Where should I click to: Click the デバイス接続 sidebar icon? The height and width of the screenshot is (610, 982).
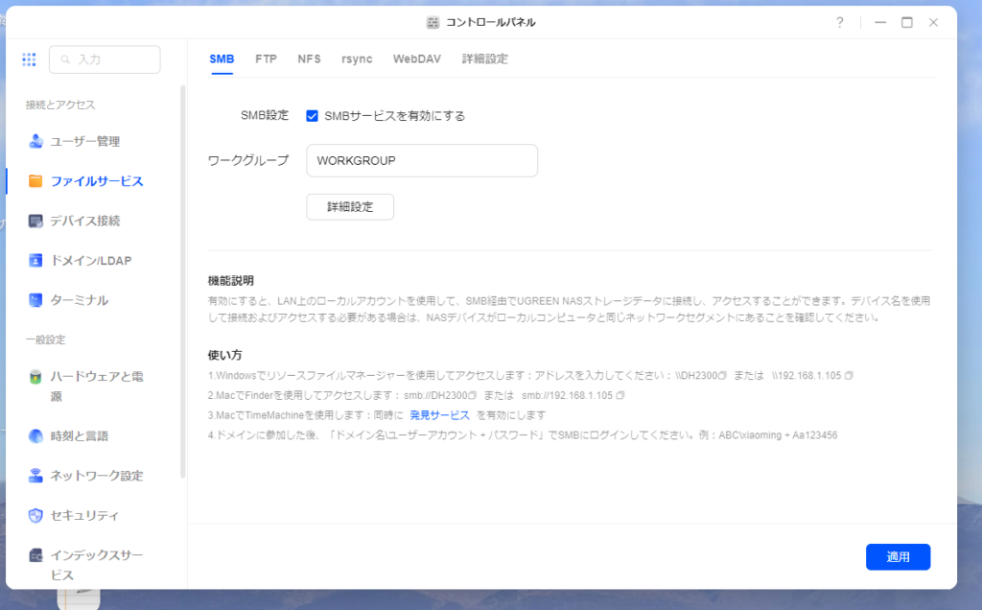coord(35,221)
